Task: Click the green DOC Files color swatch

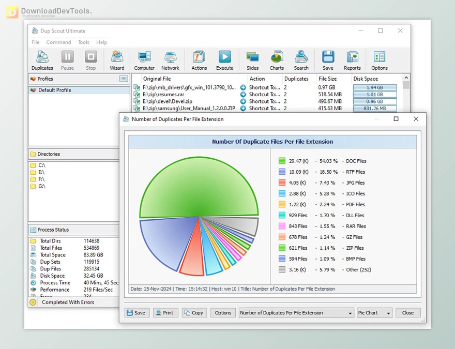Action: (282, 161)
